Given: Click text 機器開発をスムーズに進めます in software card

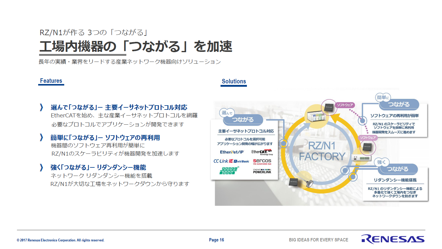Looking at the screenshot, I should click(394, 132).
